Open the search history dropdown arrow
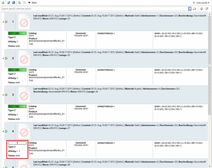The height and width of the screenshot is (168, 212). pyautogui.click(x=190, y=9)
